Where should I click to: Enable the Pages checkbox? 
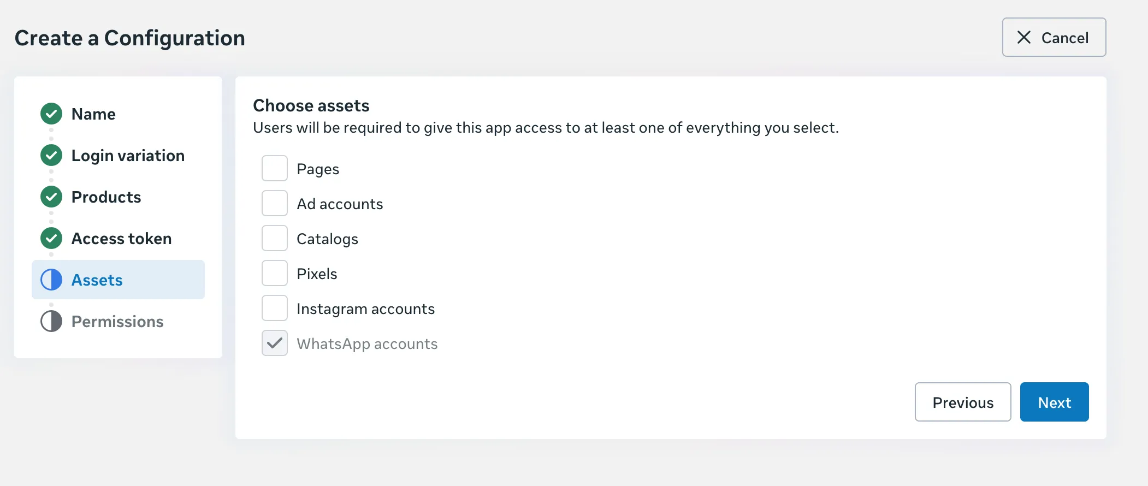(275, 169)
